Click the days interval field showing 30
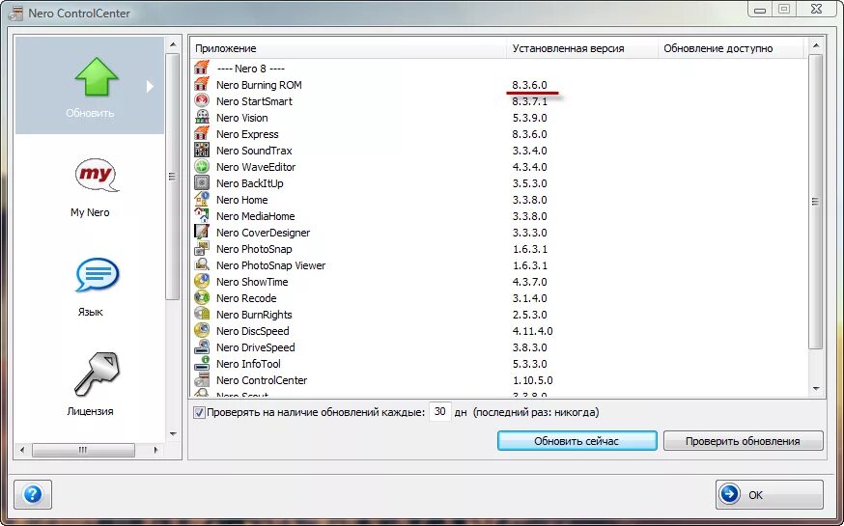 click(x=440, y=412)
